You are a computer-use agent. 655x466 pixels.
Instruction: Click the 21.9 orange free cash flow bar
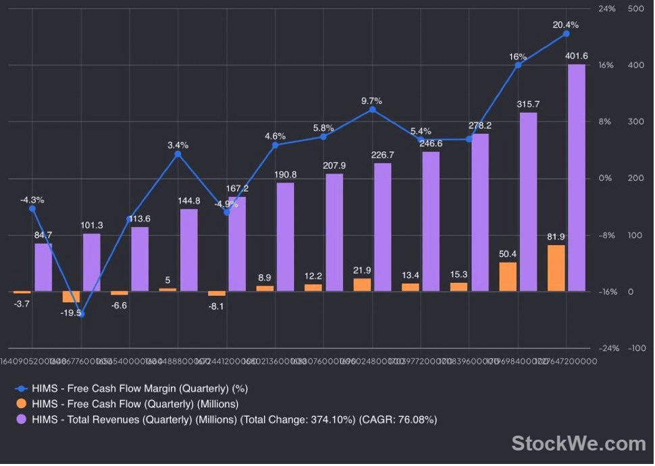pos(362,285)
